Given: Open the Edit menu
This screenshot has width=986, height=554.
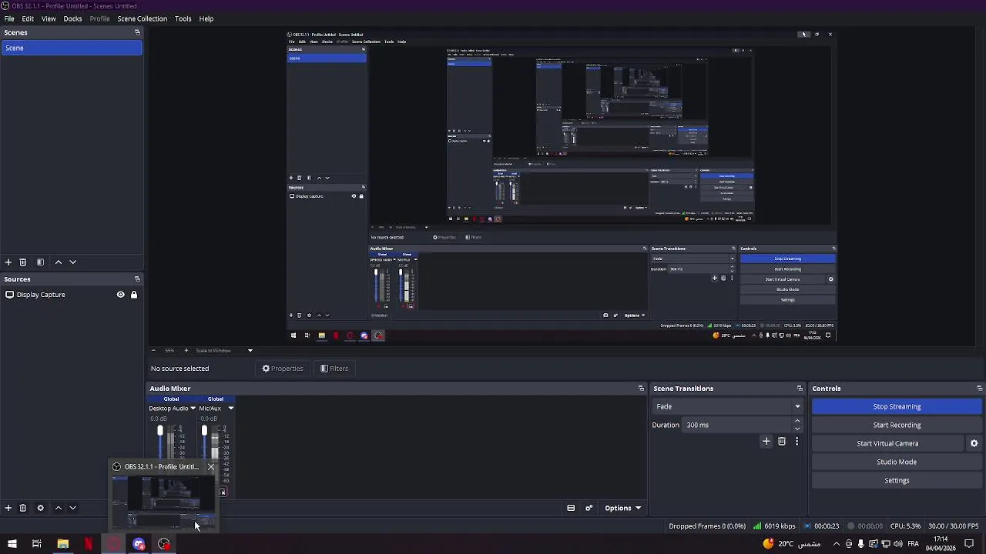Looking at the screenshot, I should coord(28,18).
